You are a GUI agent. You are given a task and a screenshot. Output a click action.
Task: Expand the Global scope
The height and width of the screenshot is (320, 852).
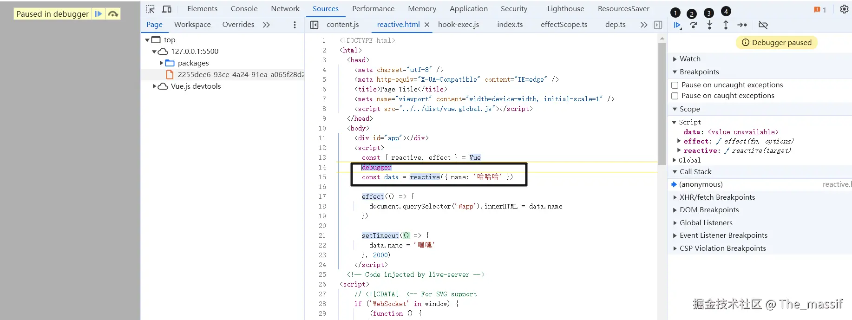674,160
